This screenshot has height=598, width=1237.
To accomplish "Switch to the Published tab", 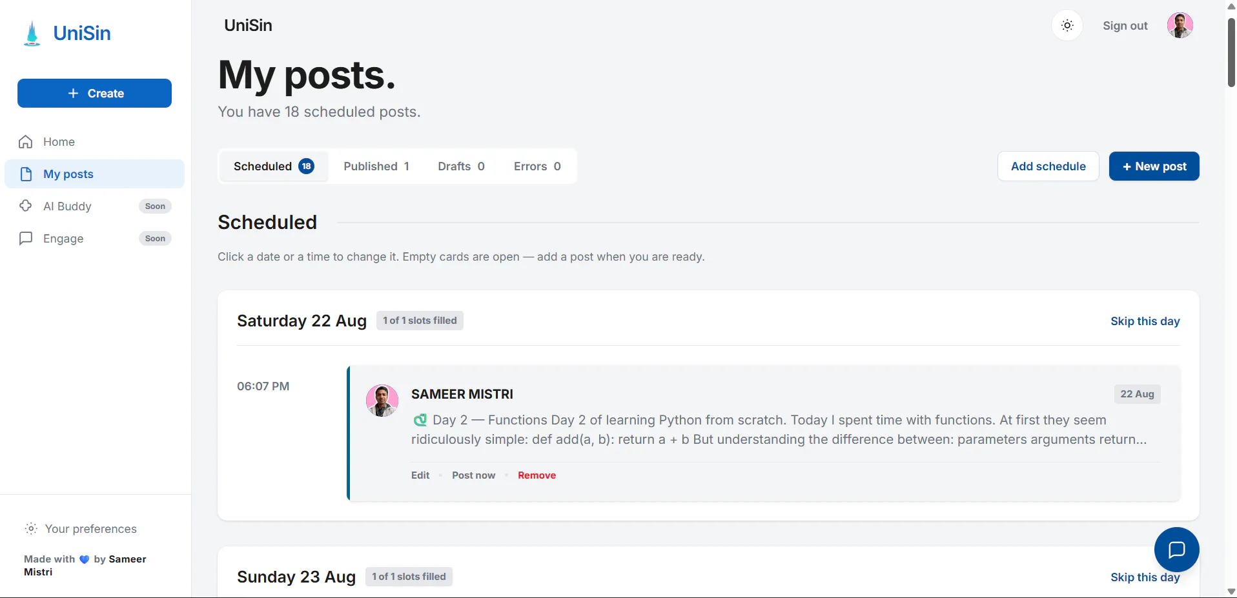I will point(376,166).
